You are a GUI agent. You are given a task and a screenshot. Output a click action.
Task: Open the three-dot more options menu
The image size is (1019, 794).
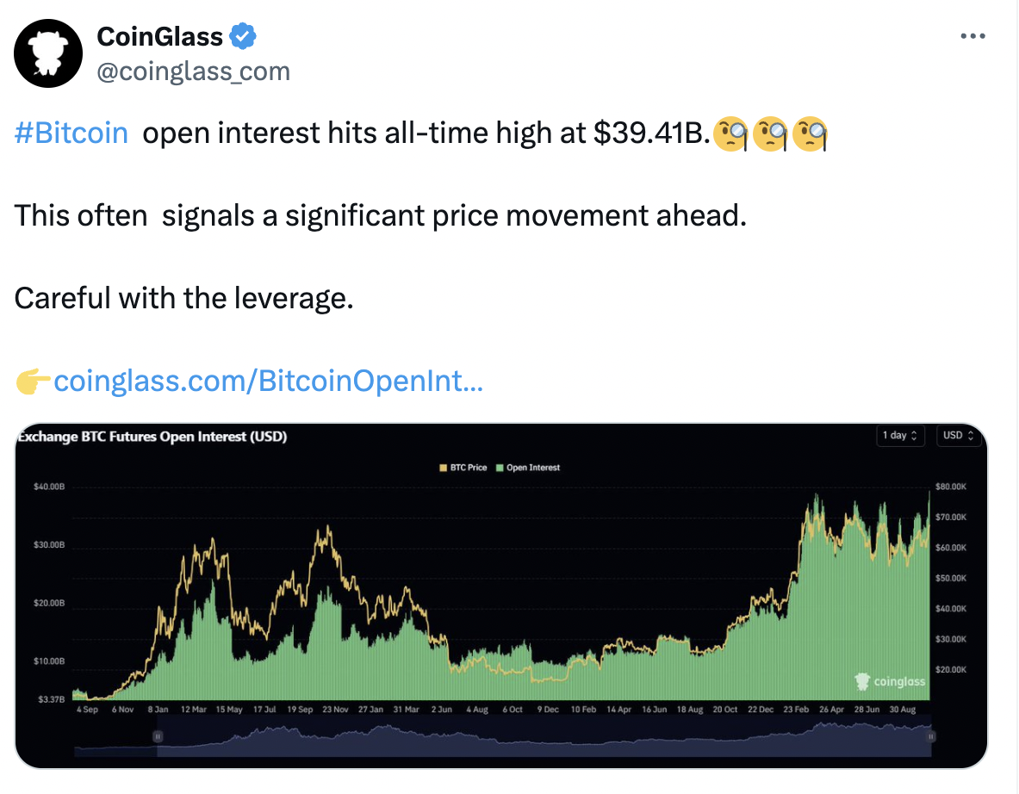972,36
